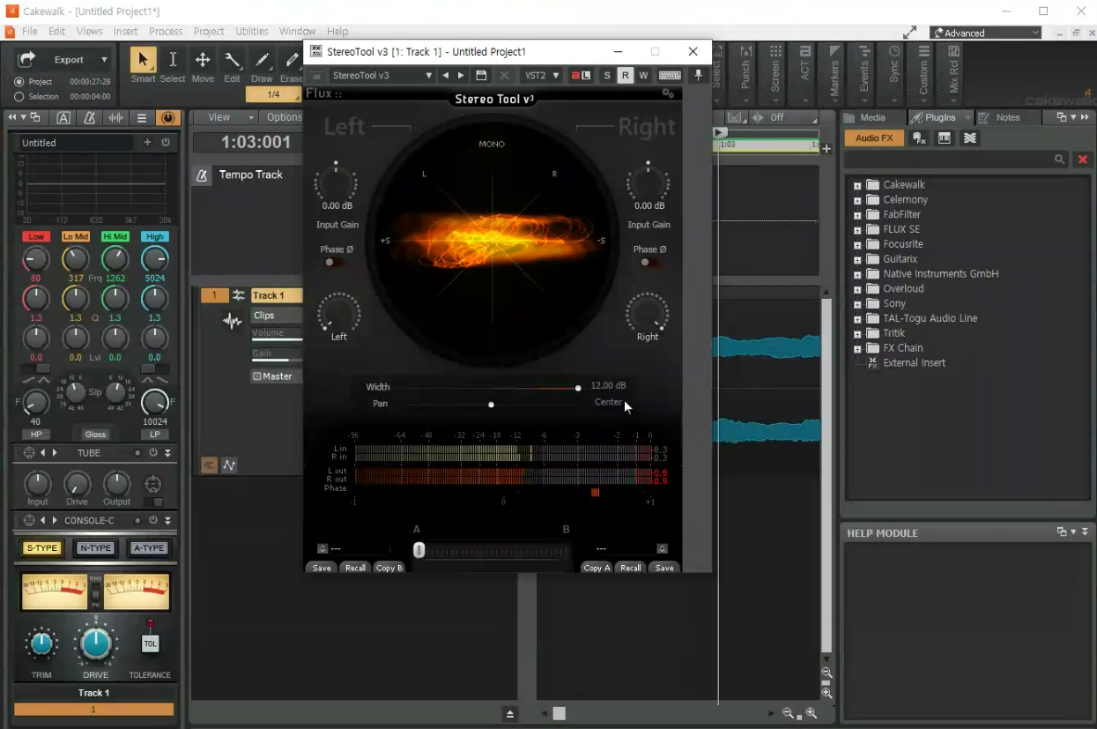Screen dimensions: 1097x729
Task: Activate the Select tool
Action: click(173, 60)
